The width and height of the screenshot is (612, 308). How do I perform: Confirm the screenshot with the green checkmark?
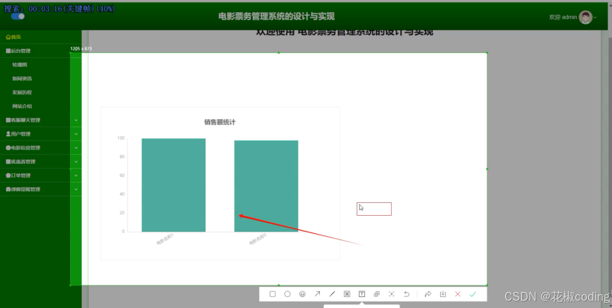pyautogui.click(x=473, y=294)
